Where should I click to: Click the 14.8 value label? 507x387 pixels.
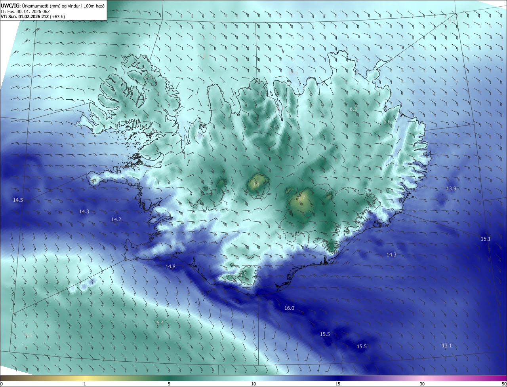click(170, 267)
